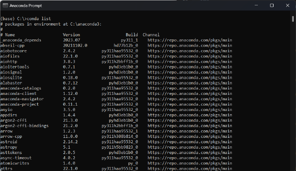Click package name 'aiosqlite'
The height and width of the screenshot is (171, 296).
(x=11, y=77)
